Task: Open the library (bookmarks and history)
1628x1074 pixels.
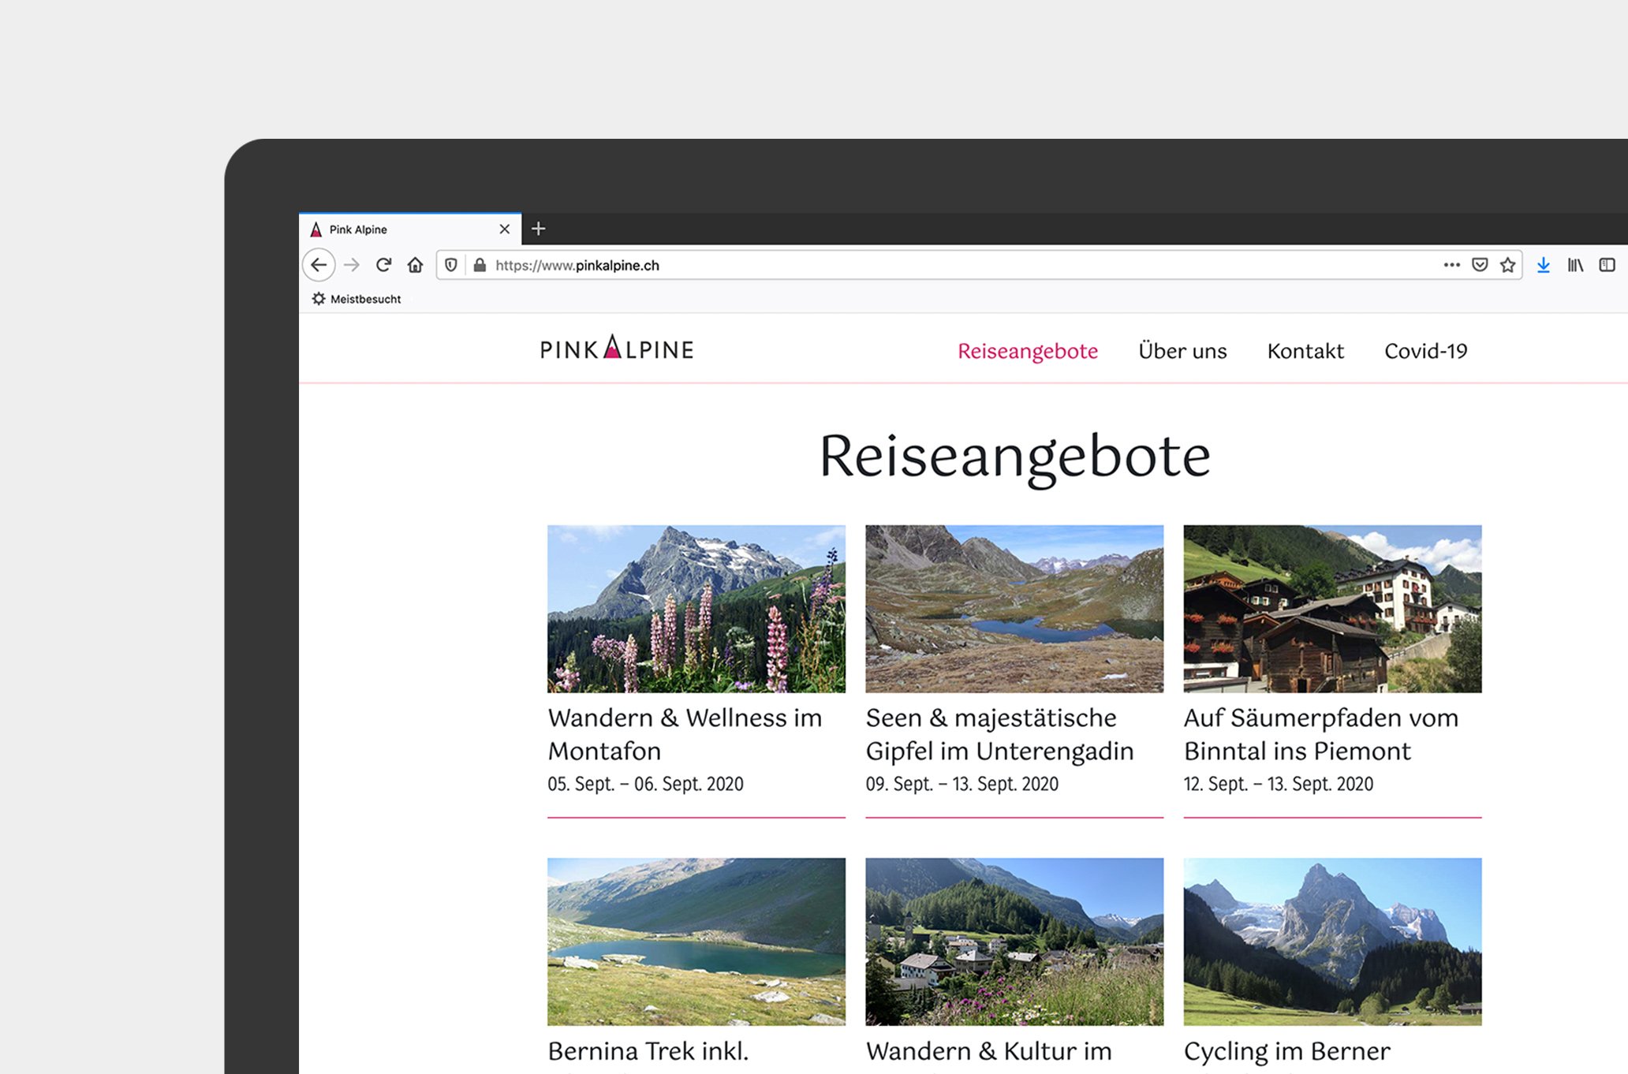Action: tap(1575, 266)
